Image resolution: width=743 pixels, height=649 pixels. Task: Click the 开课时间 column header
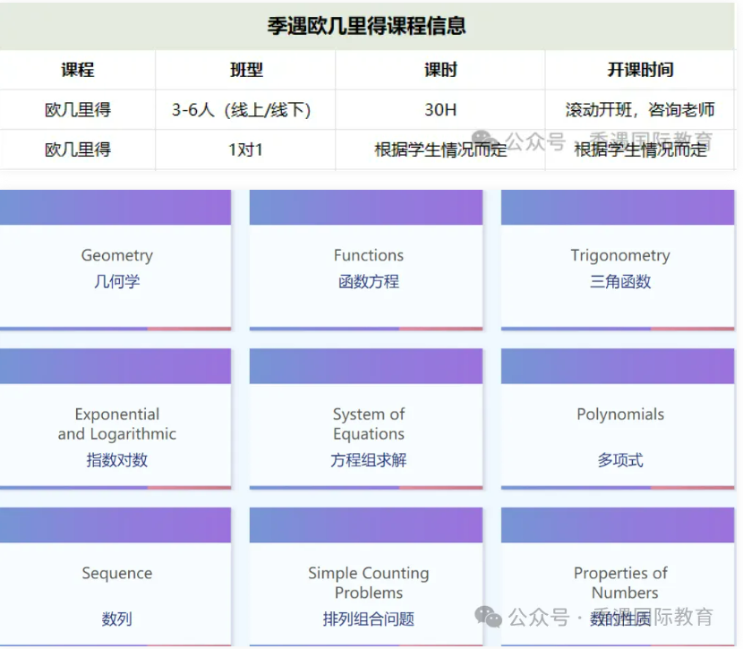tap(640, 70)
